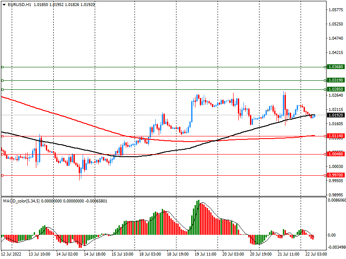
Task: Select the 0.99700 support price tag
Action: click(336, 175)
